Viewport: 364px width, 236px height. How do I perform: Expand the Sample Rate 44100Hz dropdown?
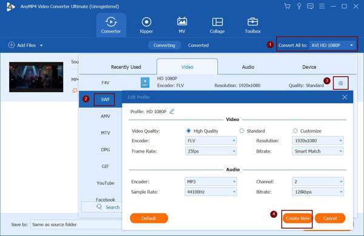tap(211, 192)
